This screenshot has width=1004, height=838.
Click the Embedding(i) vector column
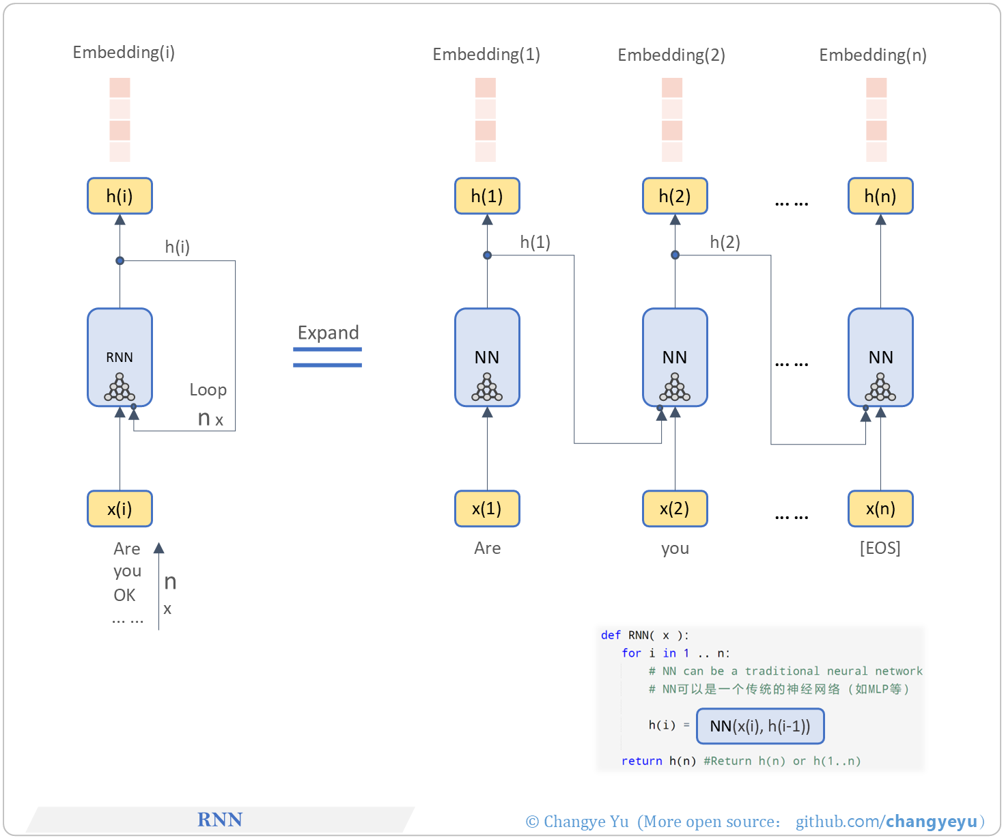(x=120, y=120)
